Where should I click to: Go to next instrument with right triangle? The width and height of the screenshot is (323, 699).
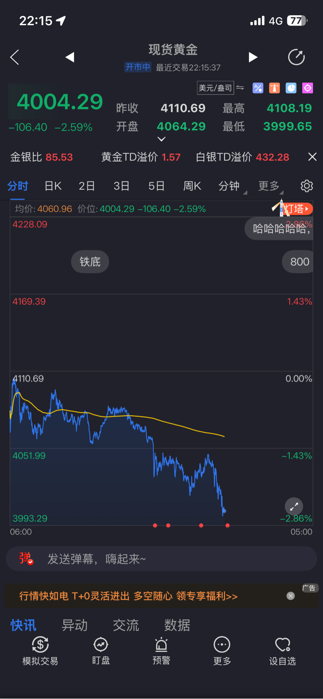(x=253, y=57)
